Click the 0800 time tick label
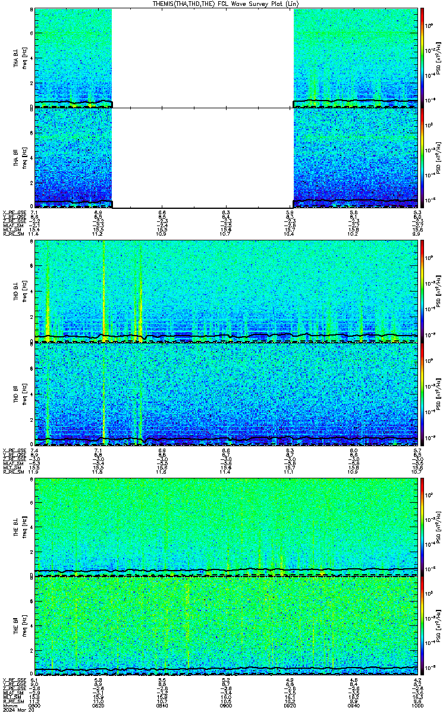The width and height of the screenshot is (446, 714). point(34,706)
